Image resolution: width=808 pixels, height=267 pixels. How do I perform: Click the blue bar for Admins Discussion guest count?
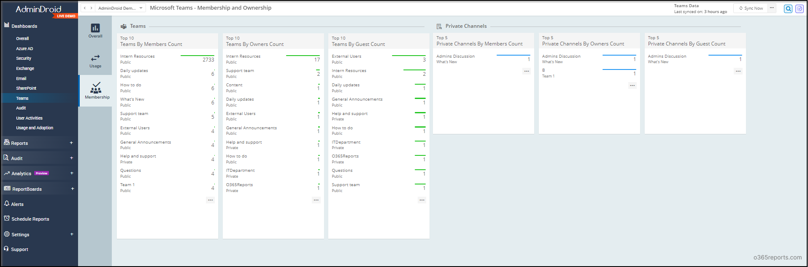point(725,55)
